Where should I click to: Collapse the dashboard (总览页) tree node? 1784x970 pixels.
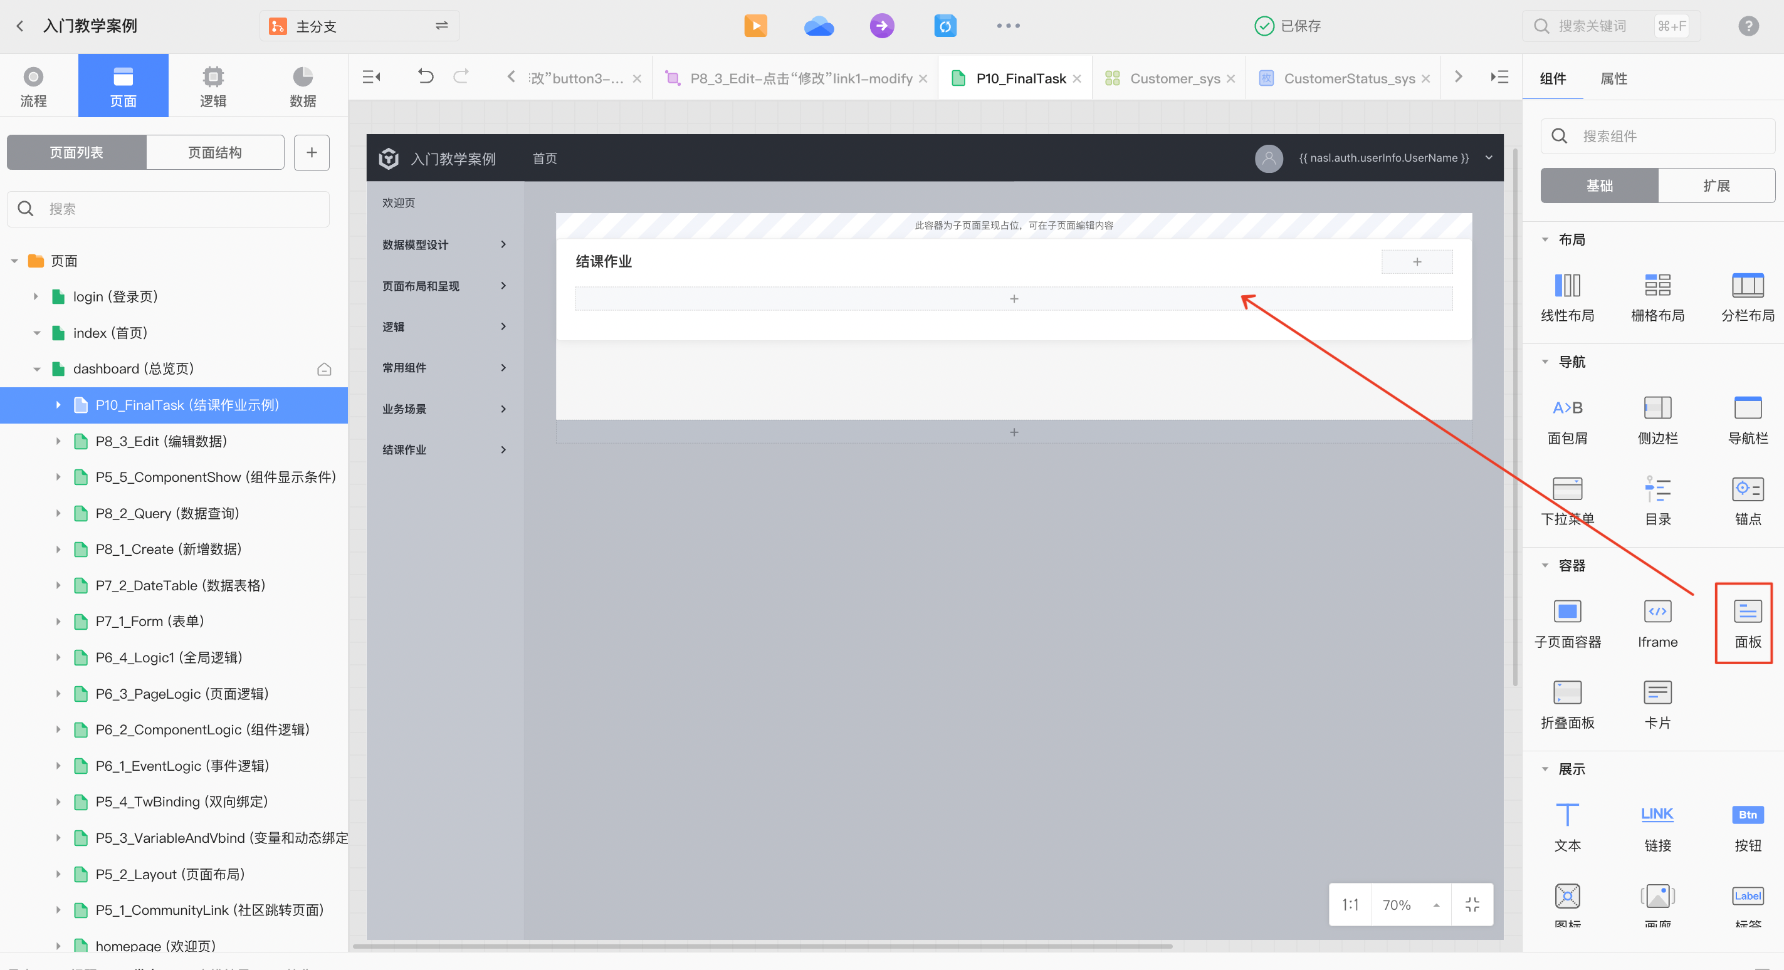click(37, 369)
